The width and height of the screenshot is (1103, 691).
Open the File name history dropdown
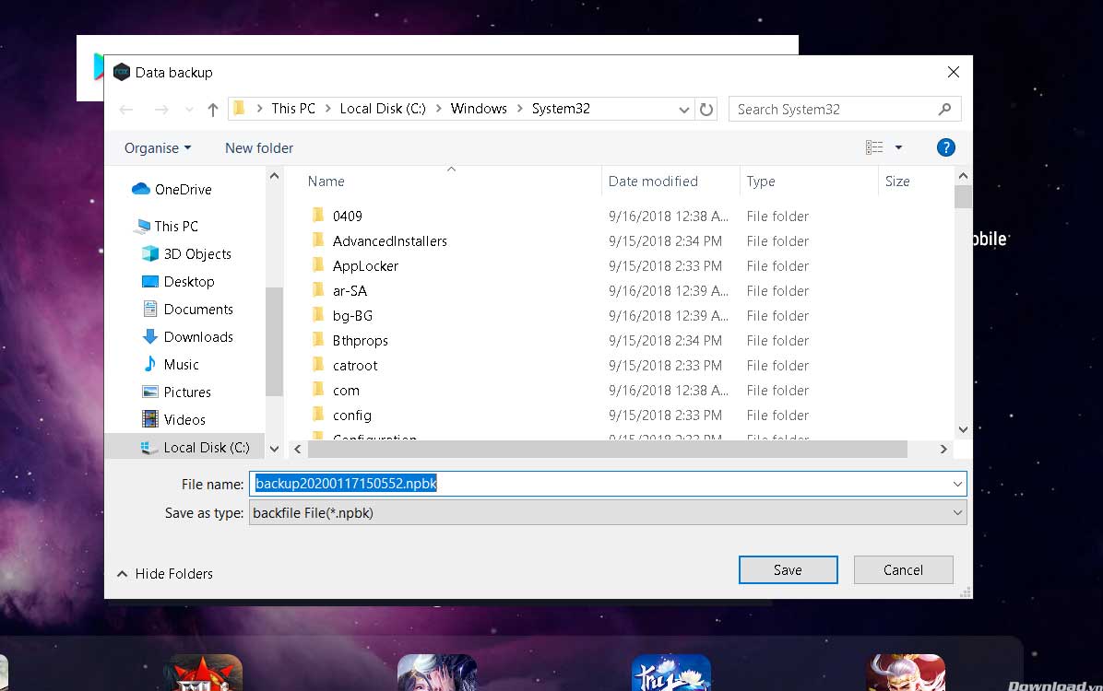(x=957, y=484)
